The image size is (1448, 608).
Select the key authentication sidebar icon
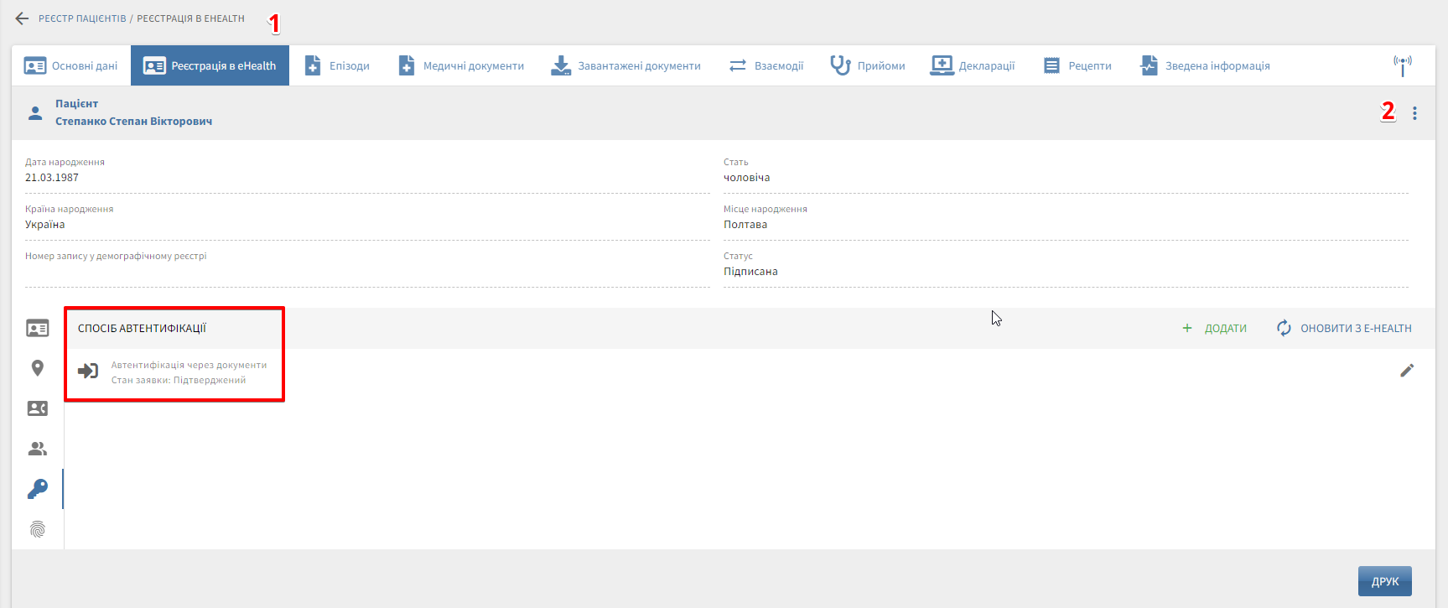[38, 489]
